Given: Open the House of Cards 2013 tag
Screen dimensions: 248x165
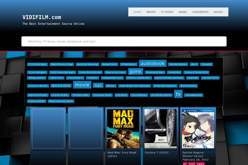Looking at the screenshot, I should coord(196,72).
